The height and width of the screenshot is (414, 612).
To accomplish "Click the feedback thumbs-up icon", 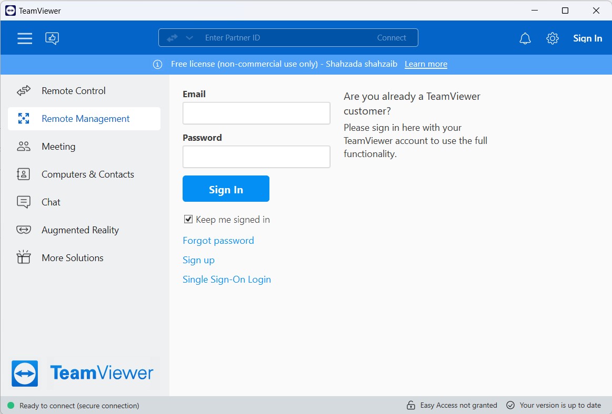I will coord(52,38).
